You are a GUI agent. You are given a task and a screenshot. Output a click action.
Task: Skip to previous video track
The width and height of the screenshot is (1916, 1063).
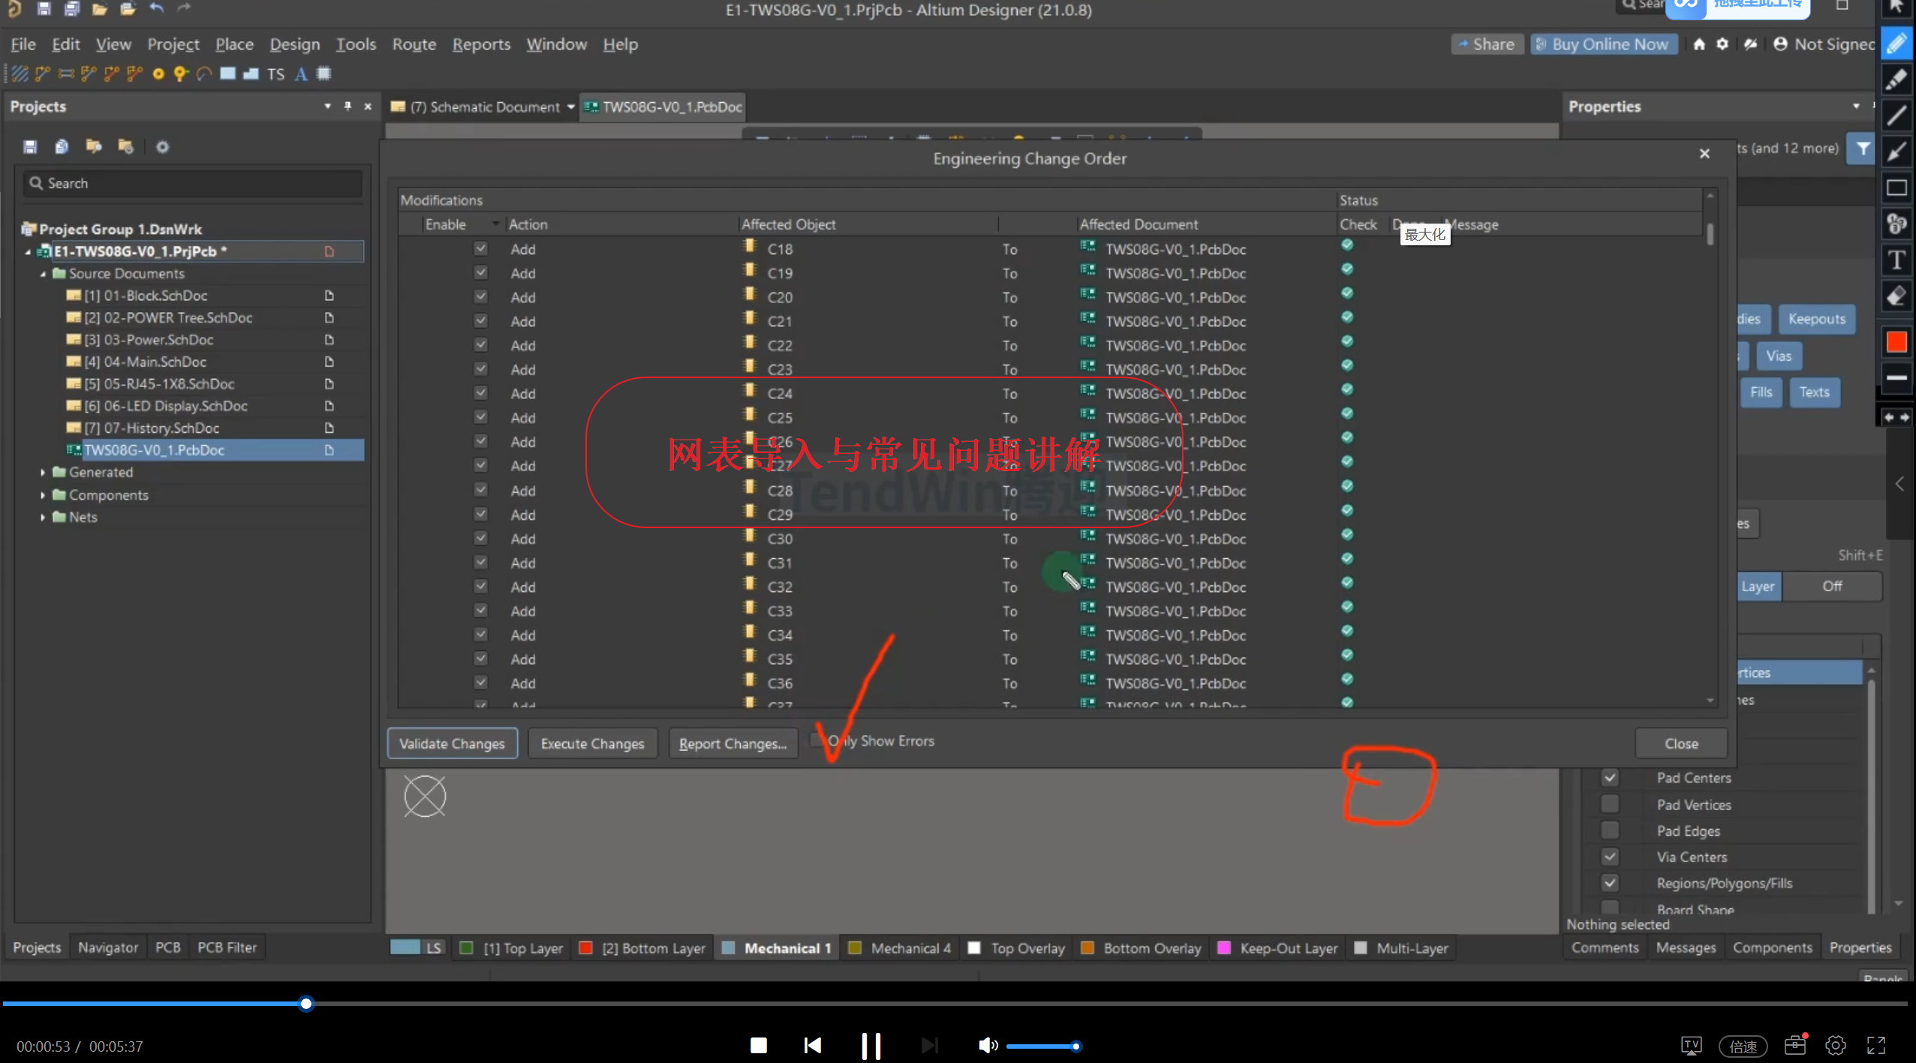(813, 1046)
